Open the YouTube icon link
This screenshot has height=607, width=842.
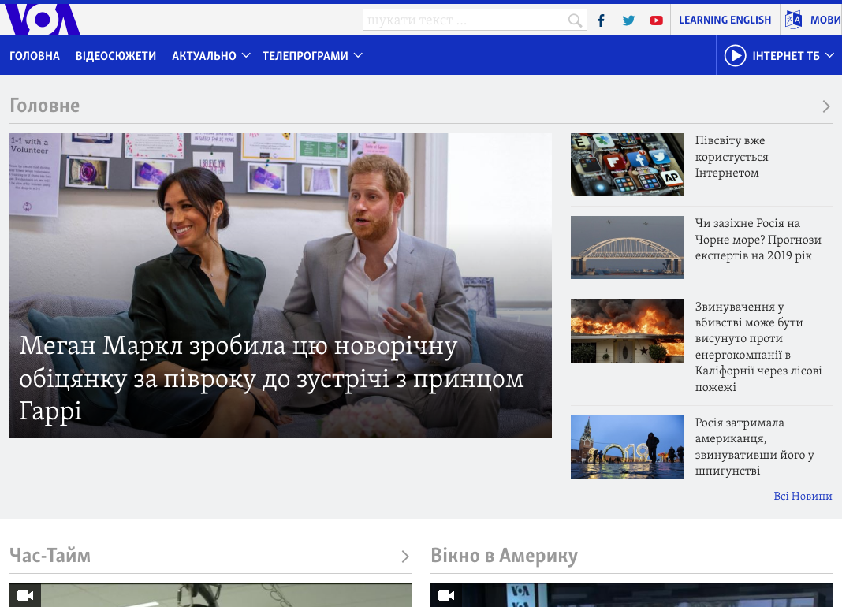click(x=656, y=20)
